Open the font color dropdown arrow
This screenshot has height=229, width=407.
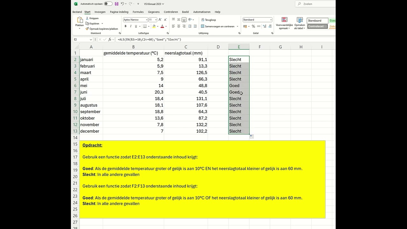166,26
